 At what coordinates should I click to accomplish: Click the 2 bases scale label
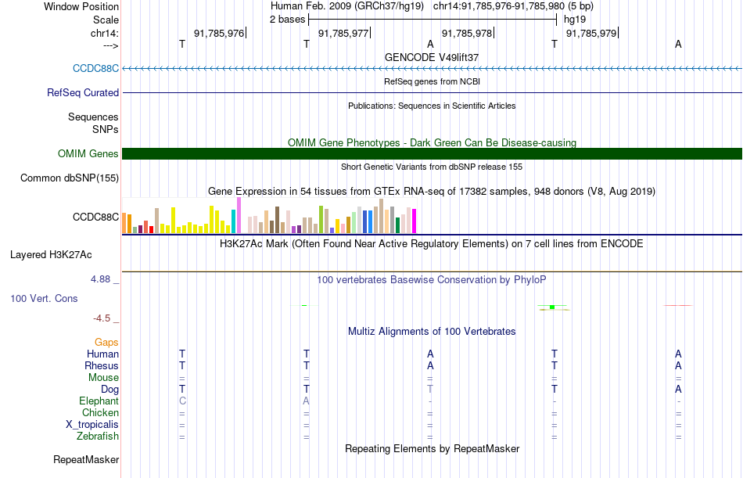coord(288,20)
